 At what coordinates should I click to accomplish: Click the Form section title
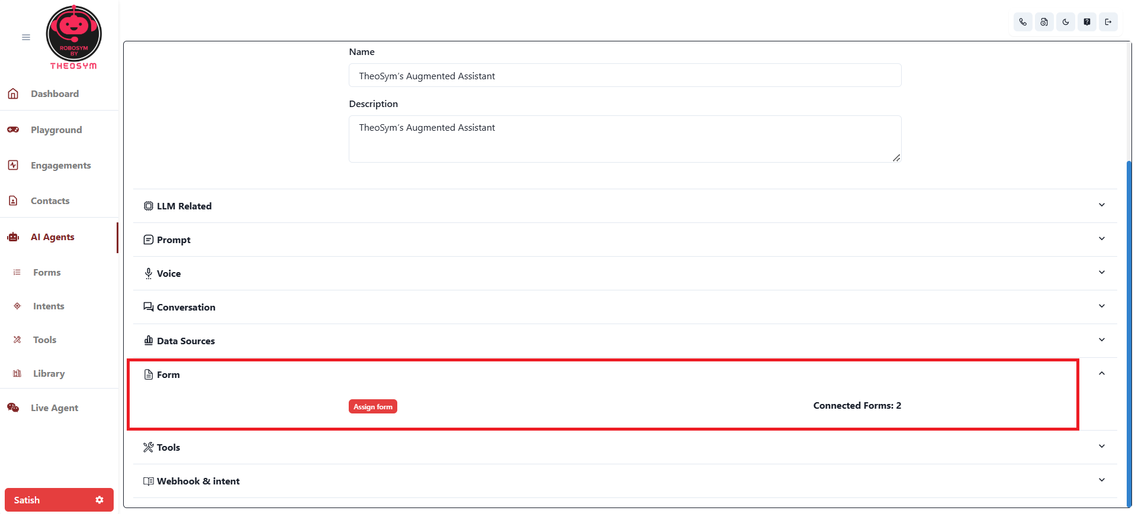click(x=168, y=374)
